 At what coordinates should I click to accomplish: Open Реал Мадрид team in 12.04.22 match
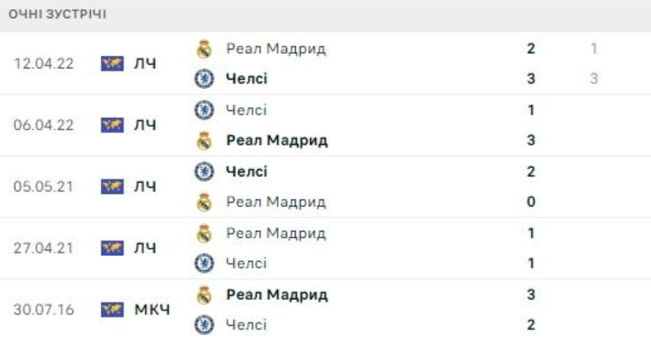[x=276, y=50]
